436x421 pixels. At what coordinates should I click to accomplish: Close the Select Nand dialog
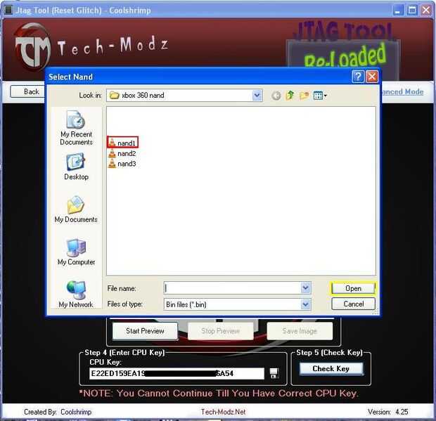click(x=372, y=77)
